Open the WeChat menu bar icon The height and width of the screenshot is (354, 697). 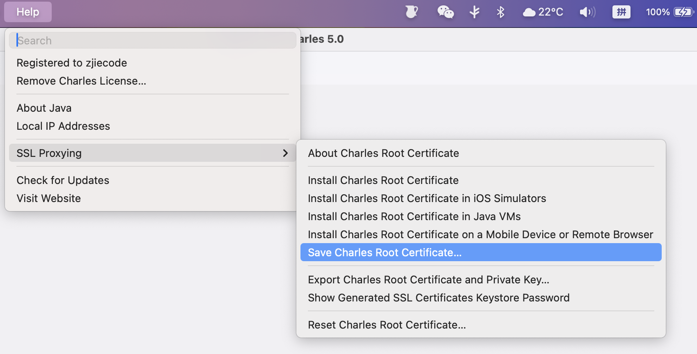(445, 12)
